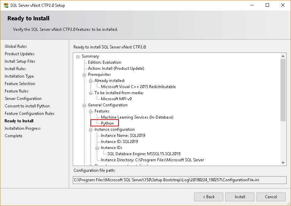Collapse the Already installed node
Screen dimensions: 291x206
point(91,81)
